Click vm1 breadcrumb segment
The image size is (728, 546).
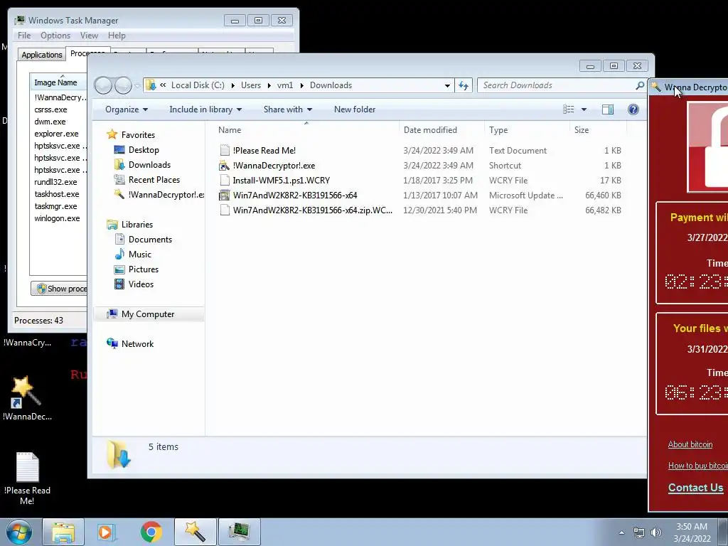pyautogui.click(x=285, y=85)
